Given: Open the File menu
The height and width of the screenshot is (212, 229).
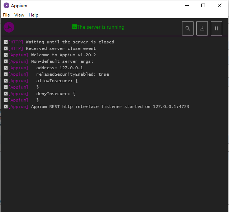Looking at the screenshot, I should (x=6, y=15).
